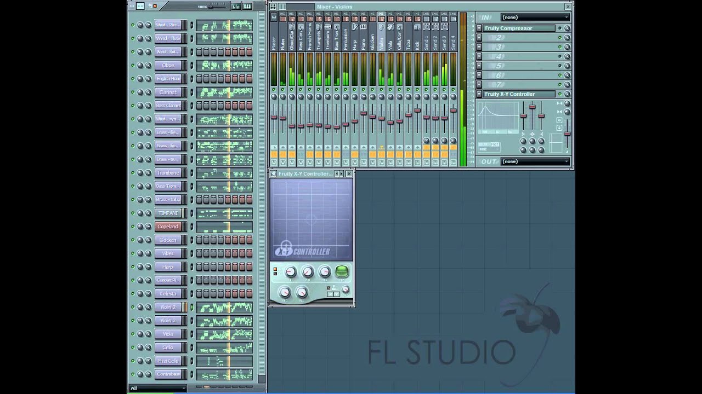The height and width of the screenshot is (394, 702).
Task: Adjust the Master track volume fader
Action: (274, 117)
